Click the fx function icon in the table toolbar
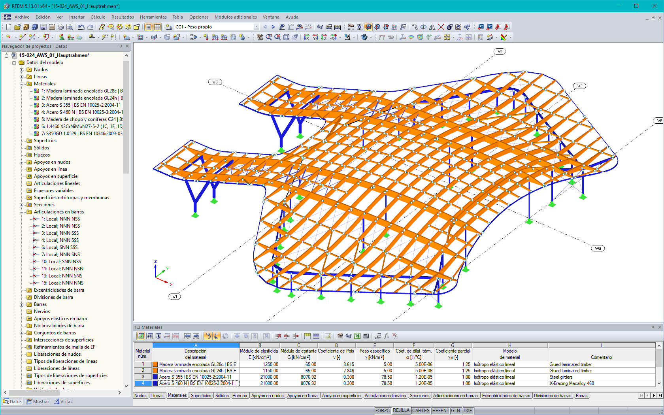The image size is (664, 415). (x=386, y=336)
